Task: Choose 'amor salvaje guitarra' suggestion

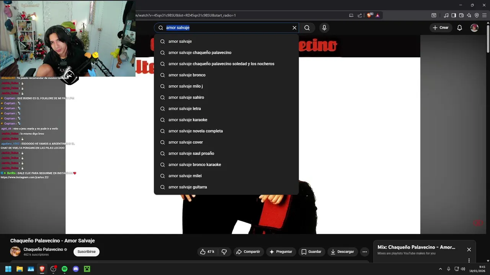Action: pyautogui.click(x=226, y=187)
